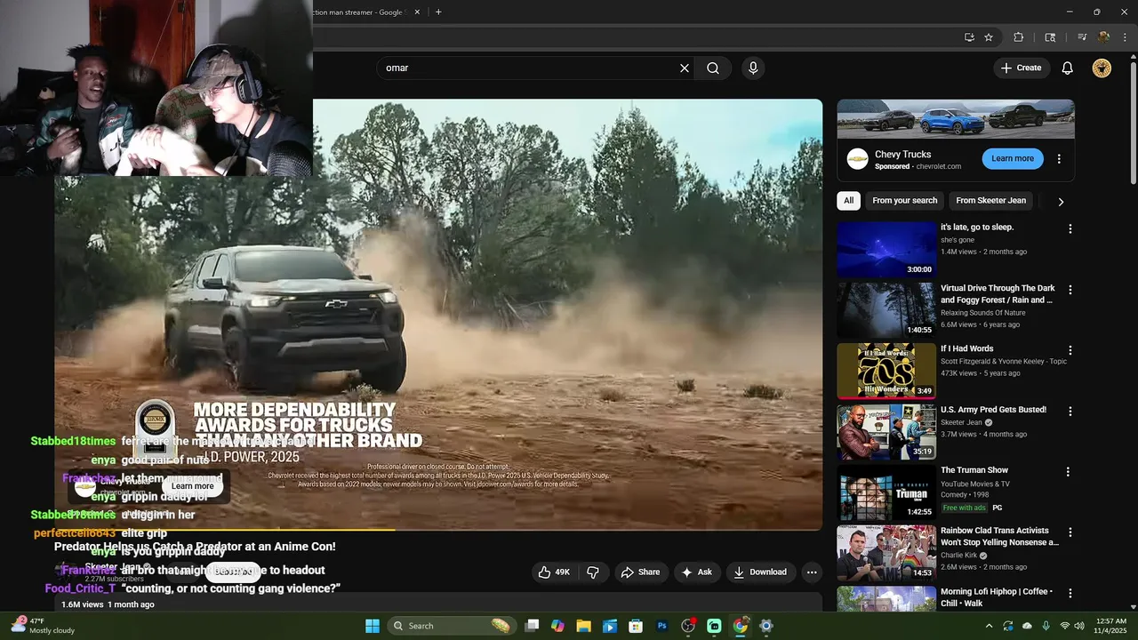Click Charlie Kirk channel name
The width and height of the screenshot is (1138, 640).
pos(960,555)
